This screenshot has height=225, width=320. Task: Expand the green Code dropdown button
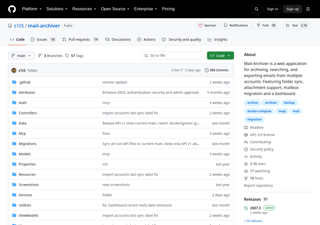[x=220, y=56]
